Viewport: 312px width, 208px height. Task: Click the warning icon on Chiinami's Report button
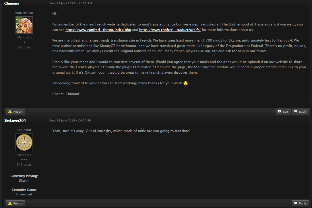10,111
